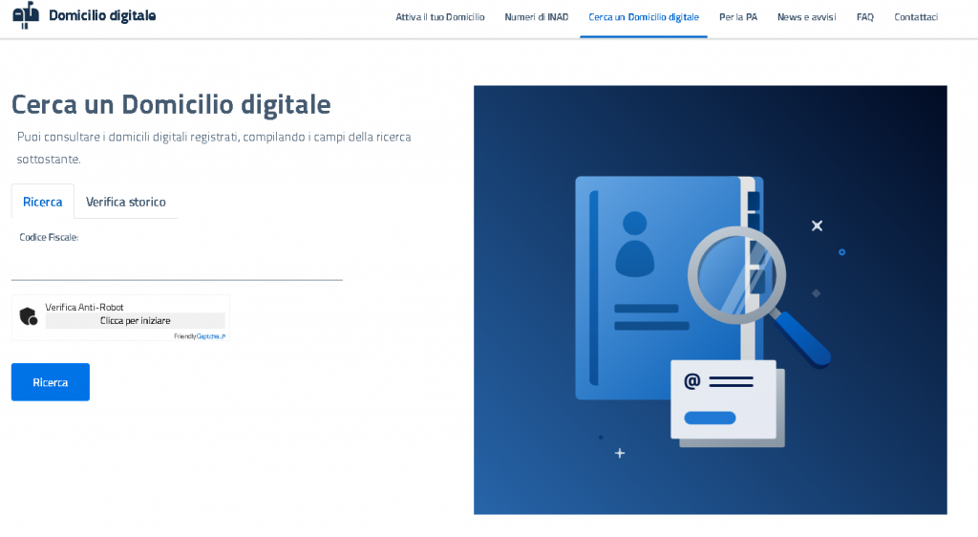Go to "Numeri di INAD" page

tap(537, 17)
